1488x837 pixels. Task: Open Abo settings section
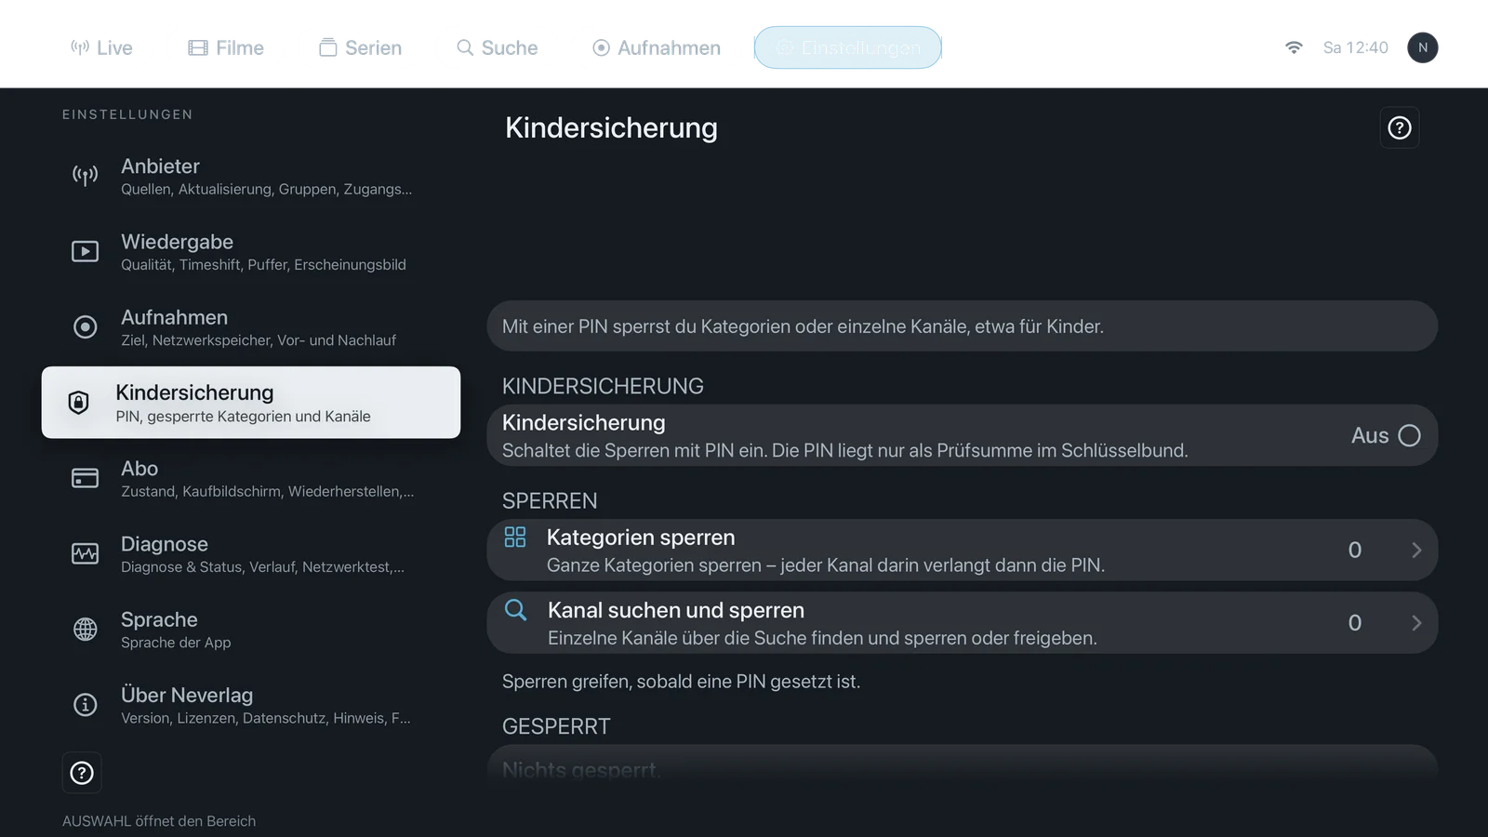251,478
